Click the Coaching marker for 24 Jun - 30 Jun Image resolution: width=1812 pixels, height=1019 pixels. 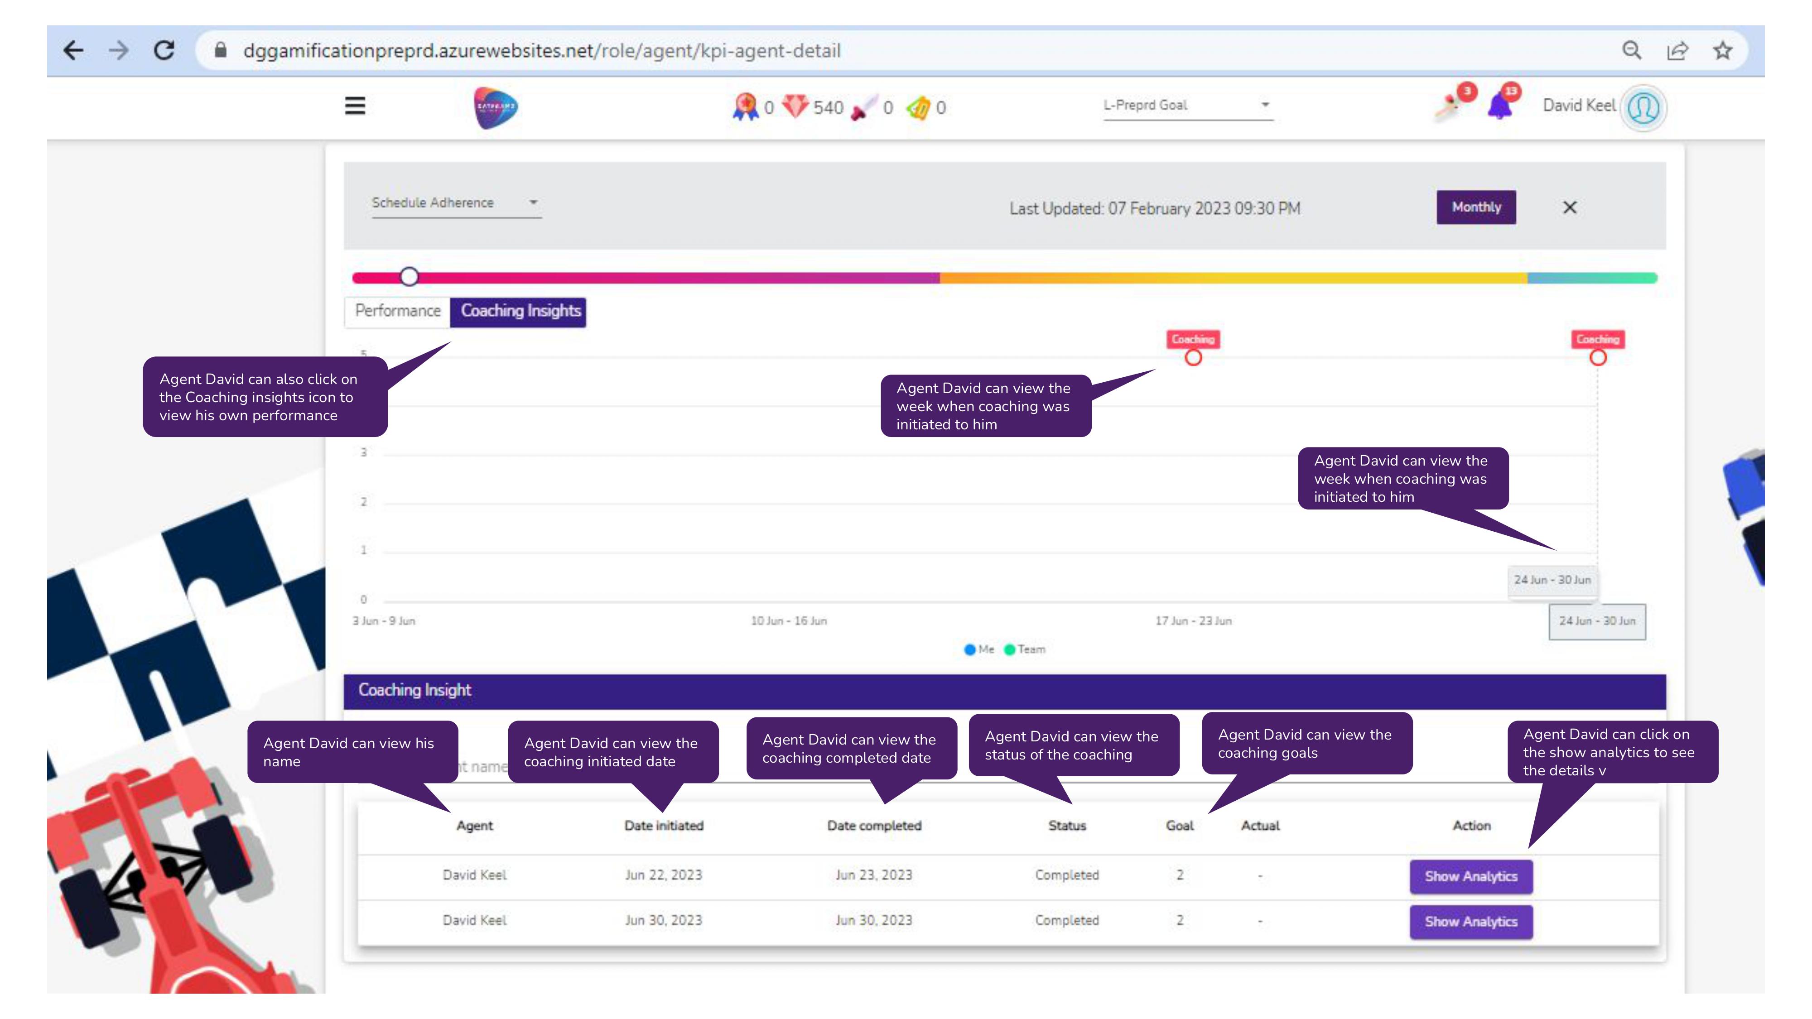click(x=1597, y=358)
